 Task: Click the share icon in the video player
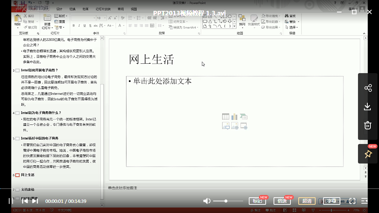pyautogui.click(x=368, y=88)
